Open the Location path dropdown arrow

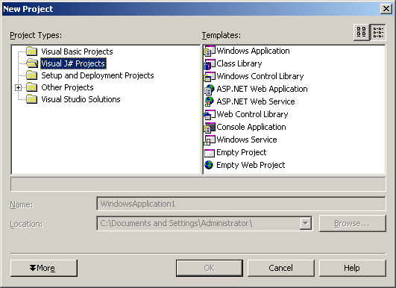(306, 223)
